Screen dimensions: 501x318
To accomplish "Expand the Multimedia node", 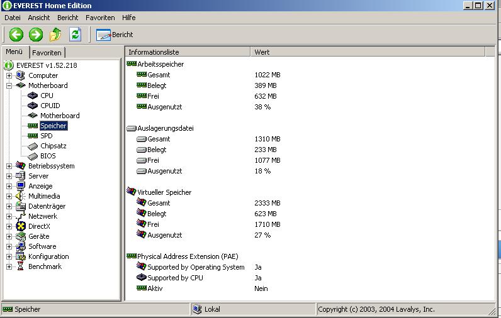I will [x=9, y=196].
